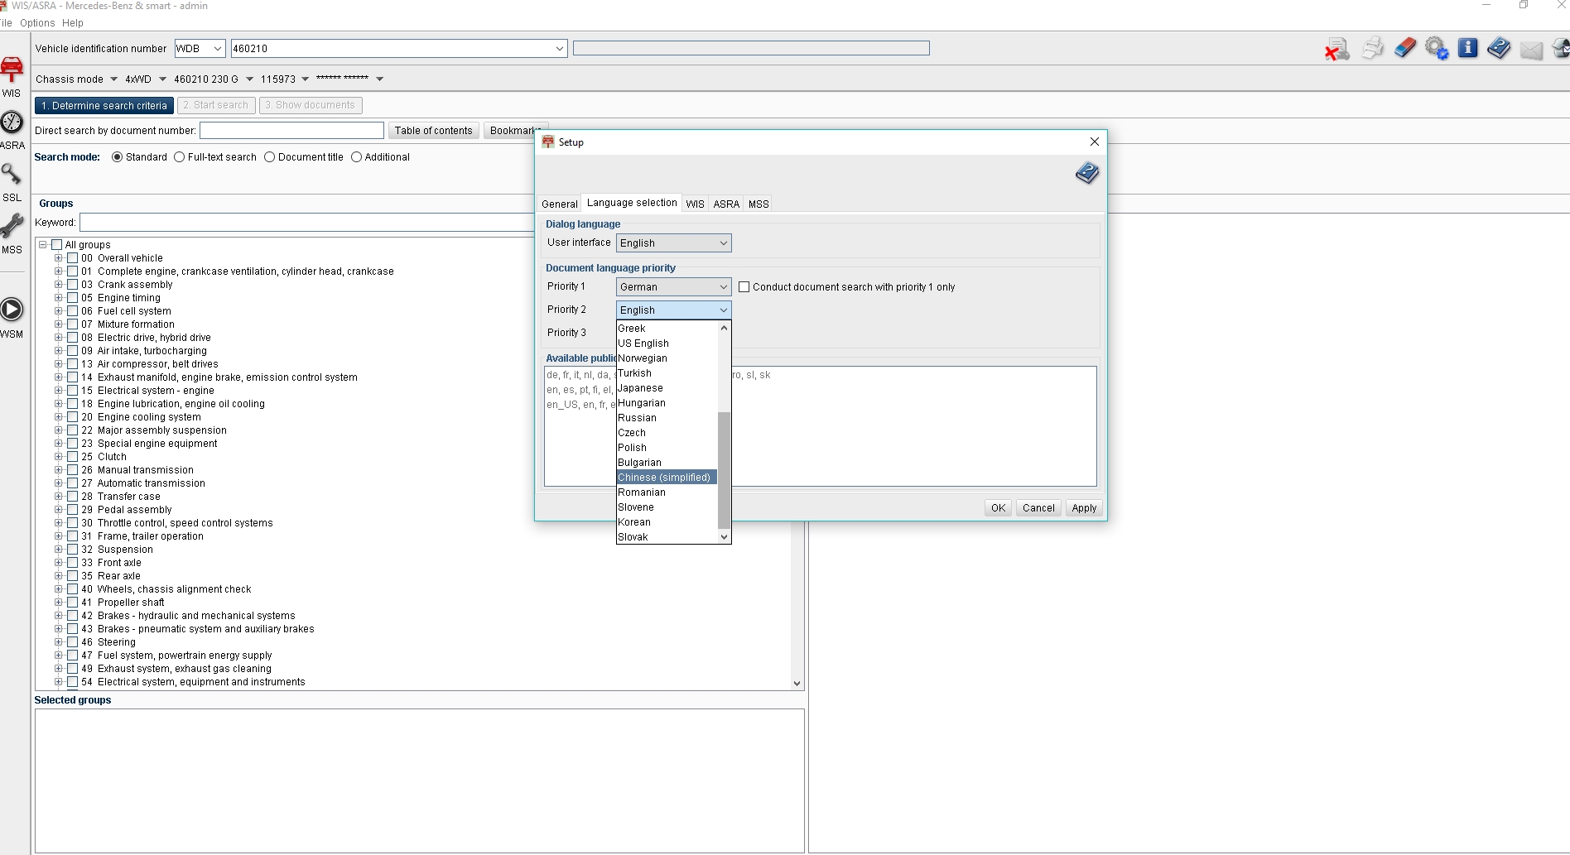Switch to the General tab in Setup

point(559,204)
